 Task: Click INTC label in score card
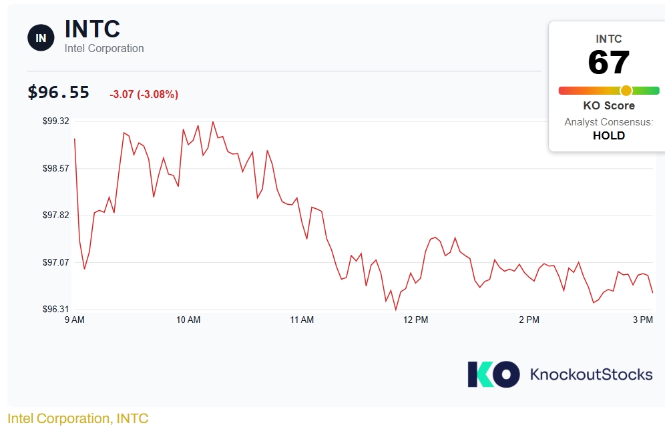pyautogui.click(x=609, y=39)
